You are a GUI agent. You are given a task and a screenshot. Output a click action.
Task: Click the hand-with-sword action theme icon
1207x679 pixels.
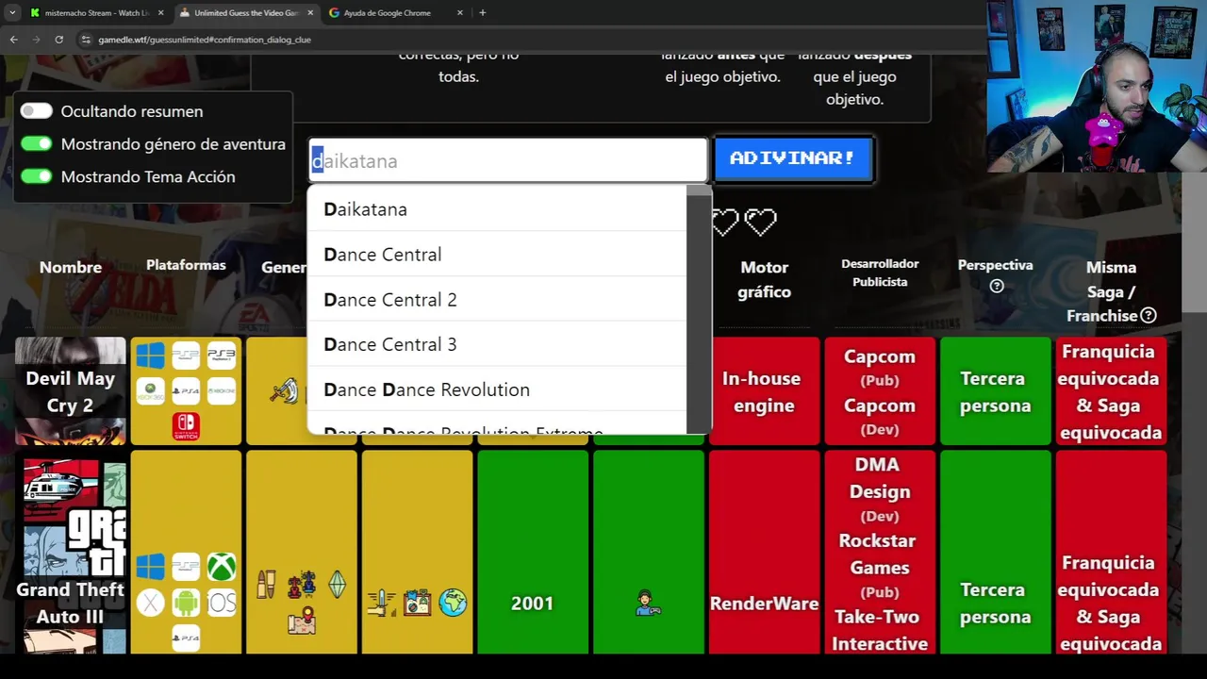pos(382,603)
